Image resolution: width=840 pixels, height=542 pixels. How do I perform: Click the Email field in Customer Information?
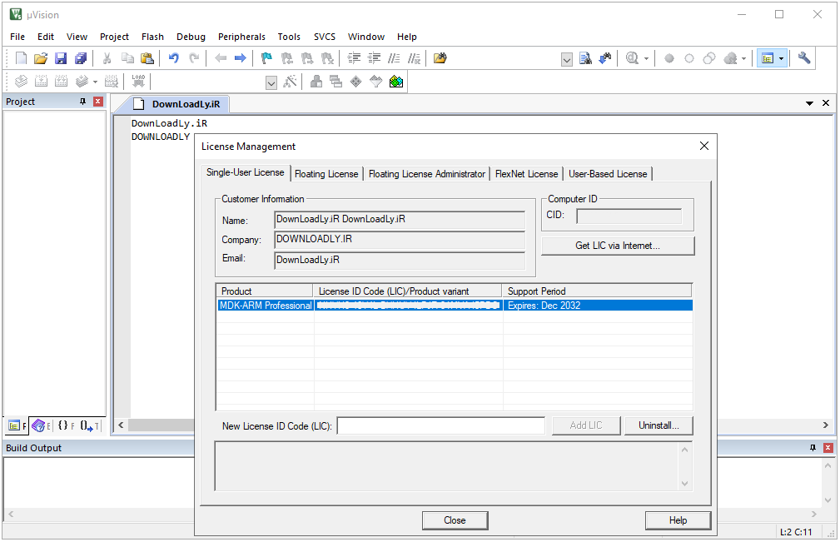coord(400,261)
